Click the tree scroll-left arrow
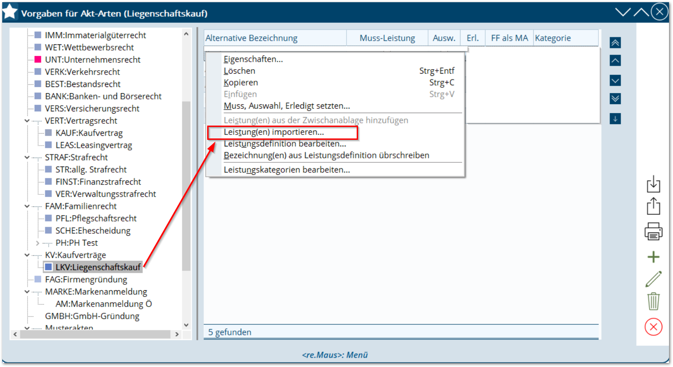Viewport: 673px width, 367px height. (x=15, y=334)
